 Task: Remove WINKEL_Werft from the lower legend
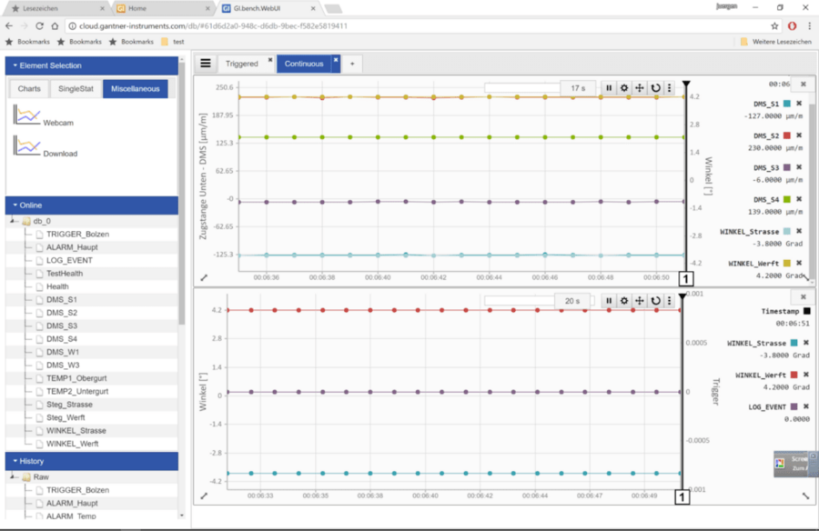[x=806, y=375]
